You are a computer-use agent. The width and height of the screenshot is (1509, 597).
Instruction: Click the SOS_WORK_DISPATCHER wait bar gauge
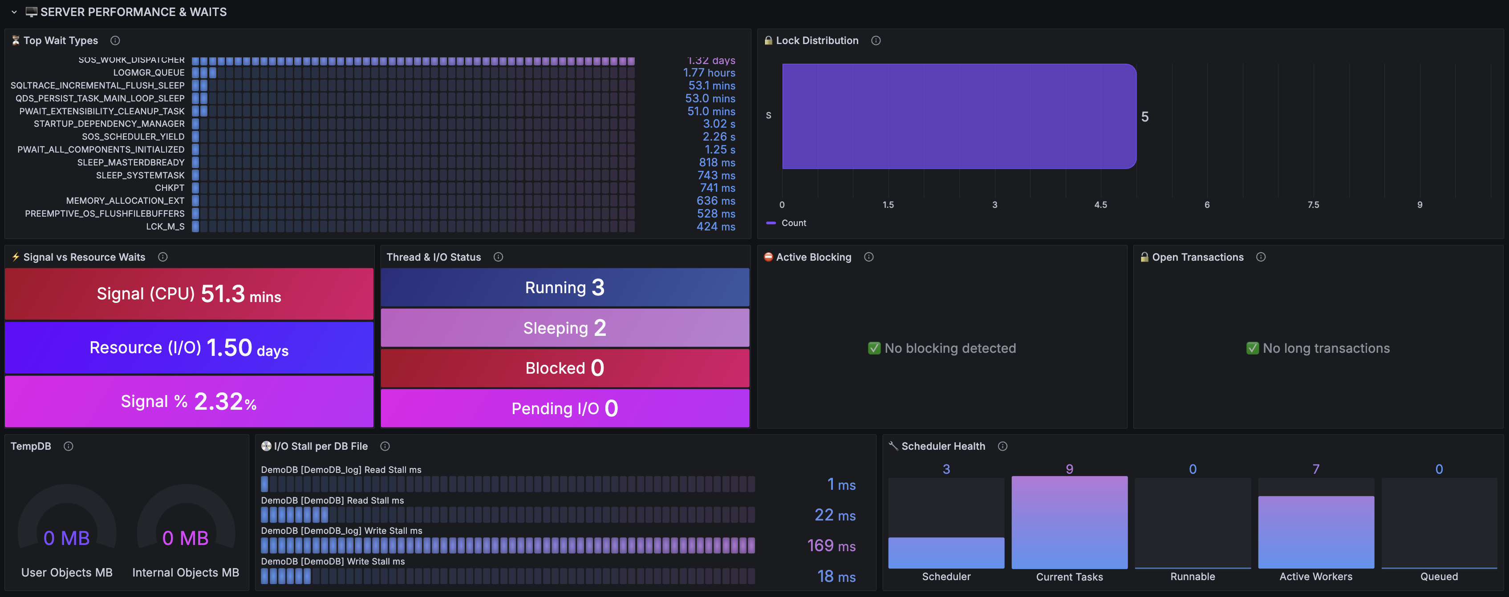click(x=413, y=61)
